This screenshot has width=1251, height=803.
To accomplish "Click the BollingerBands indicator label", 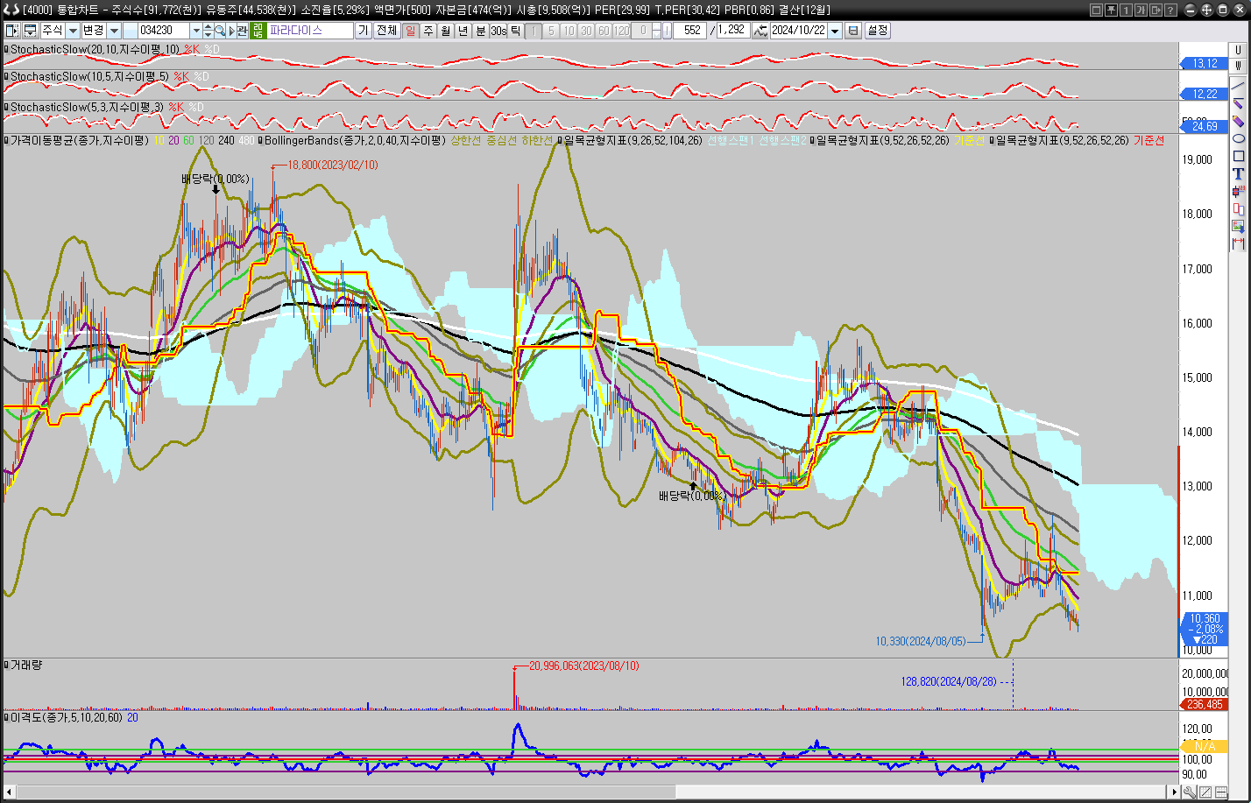I will click(x=353, y=140).
